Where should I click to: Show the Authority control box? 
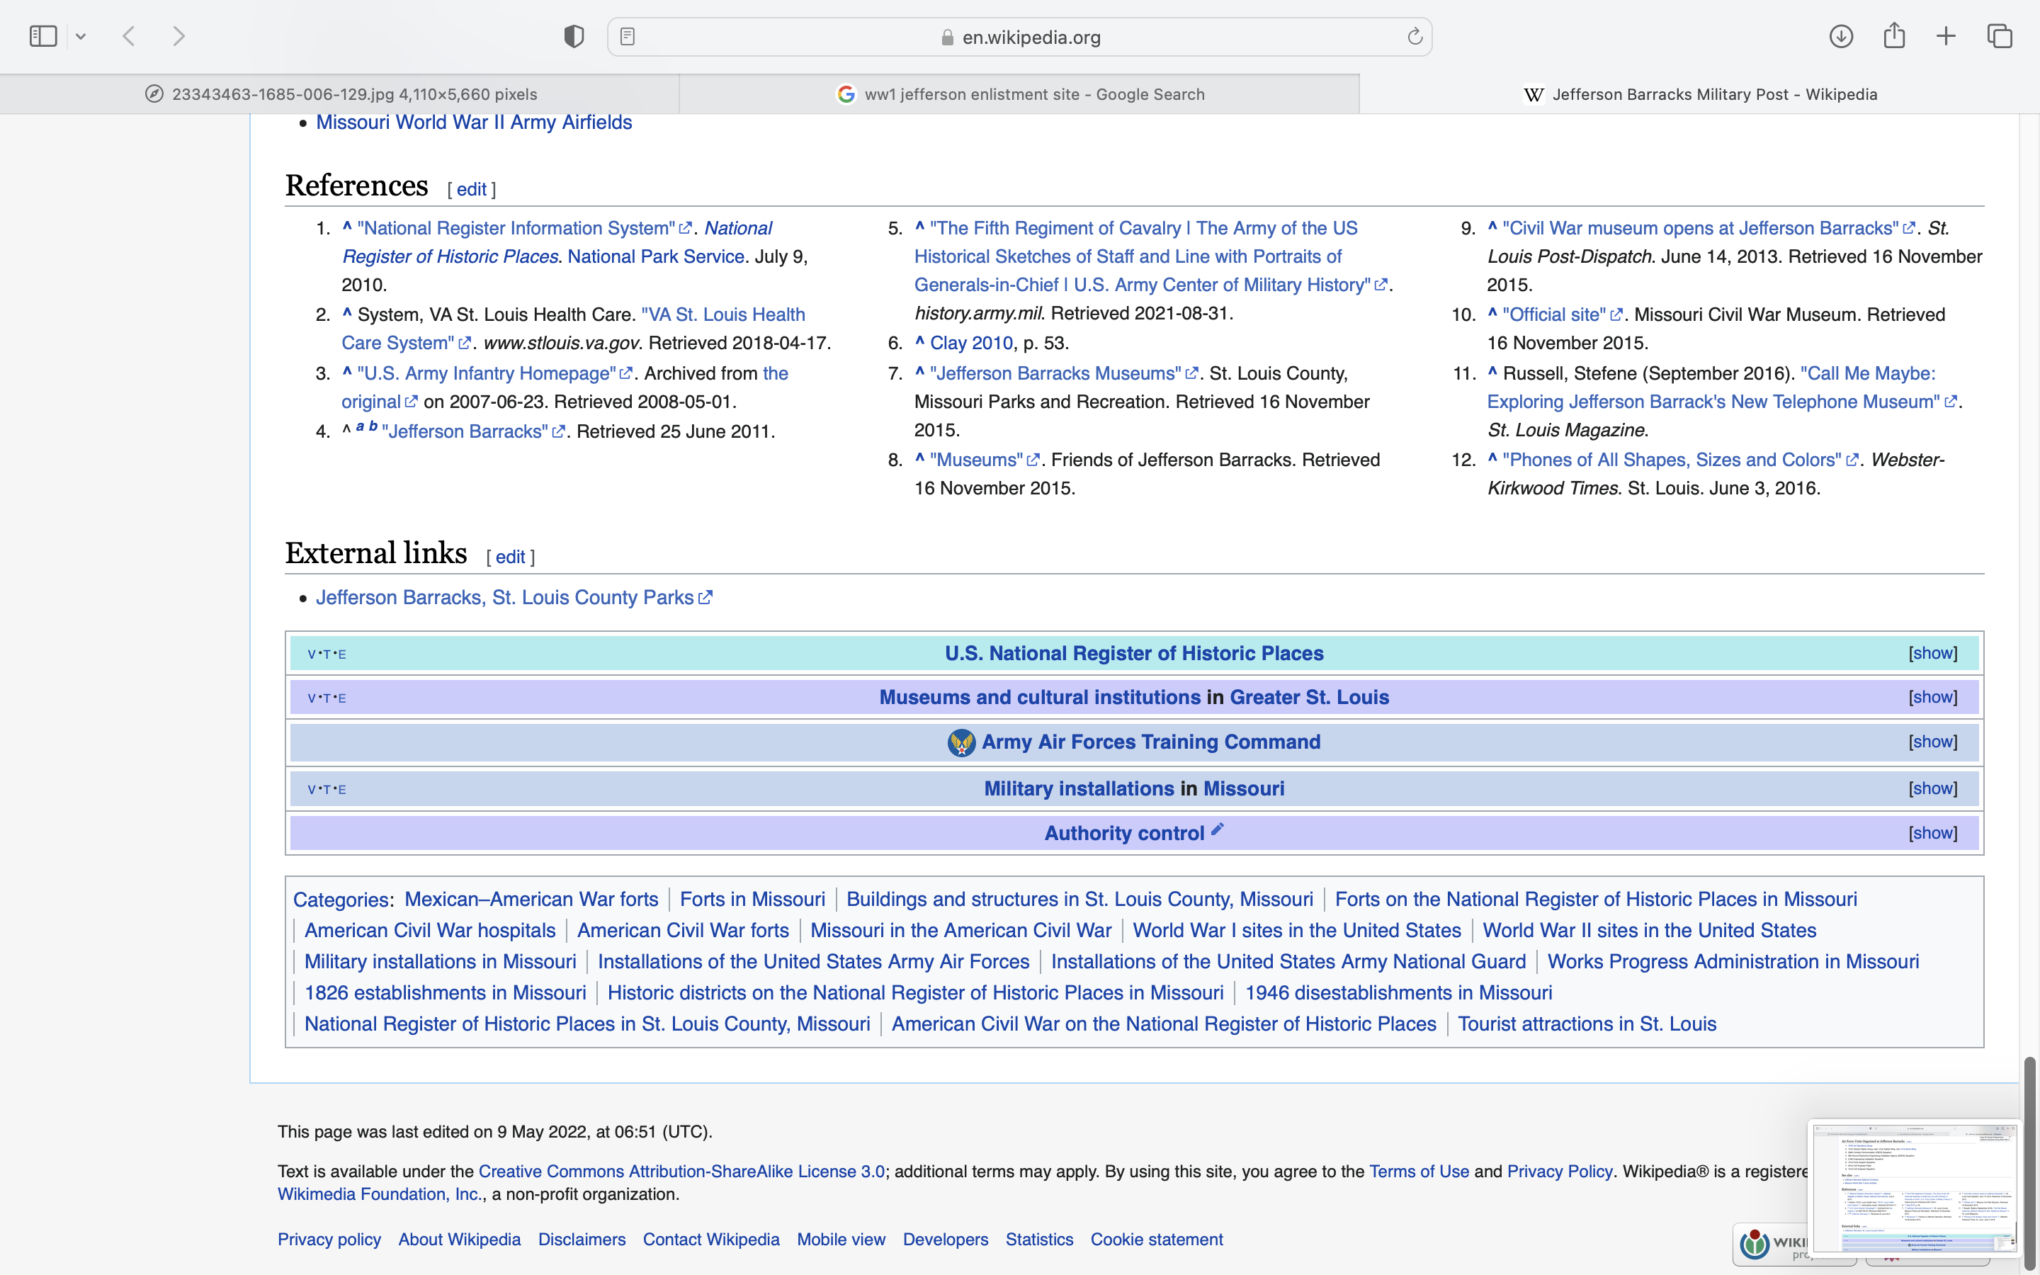[x=1932, y=833]
